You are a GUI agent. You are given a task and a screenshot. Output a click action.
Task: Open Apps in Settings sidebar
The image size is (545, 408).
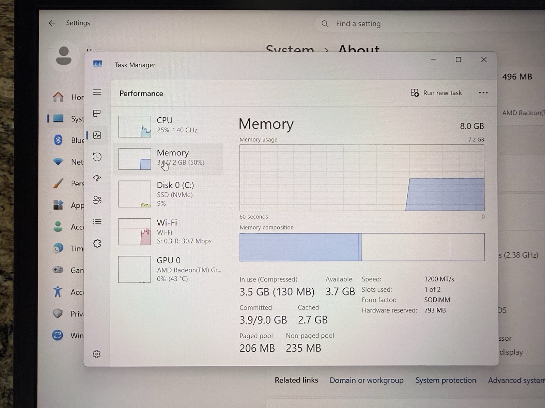[x=68, y=205]
